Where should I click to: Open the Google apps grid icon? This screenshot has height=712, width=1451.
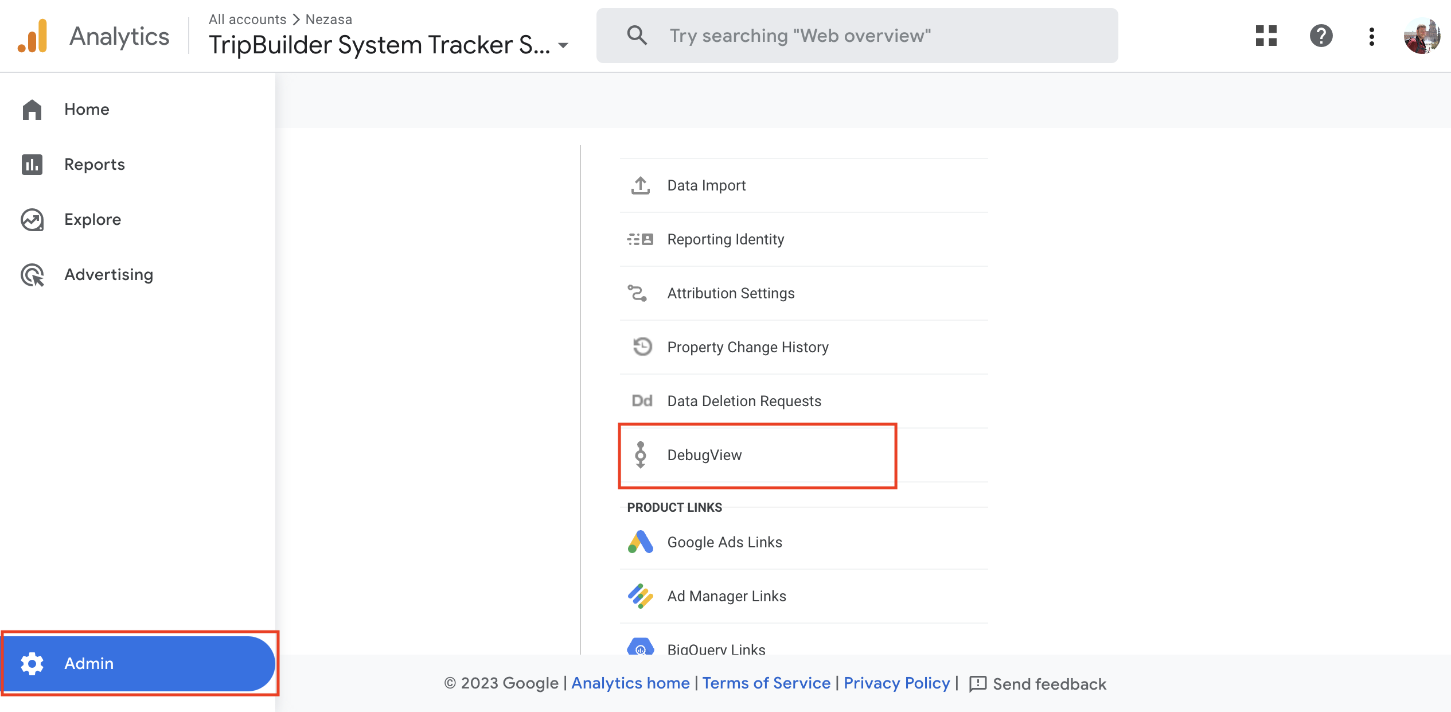click(x=1266, y=36)
